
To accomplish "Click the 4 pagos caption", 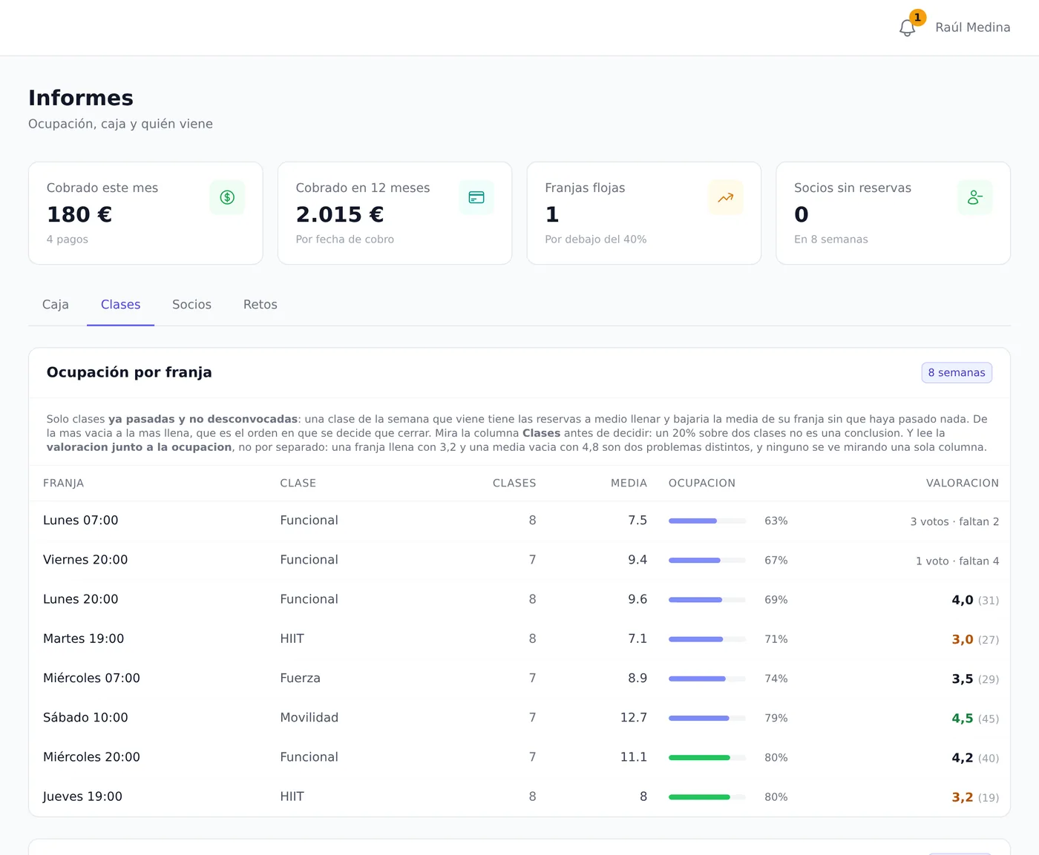I will (68, 240).
